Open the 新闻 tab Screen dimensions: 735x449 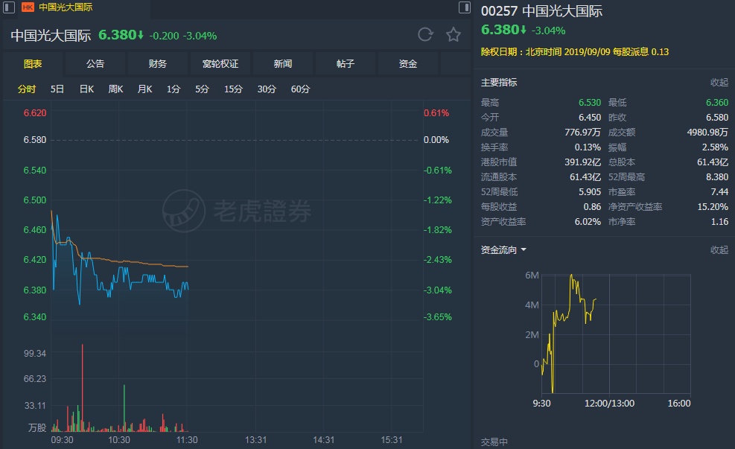[283, 64]
